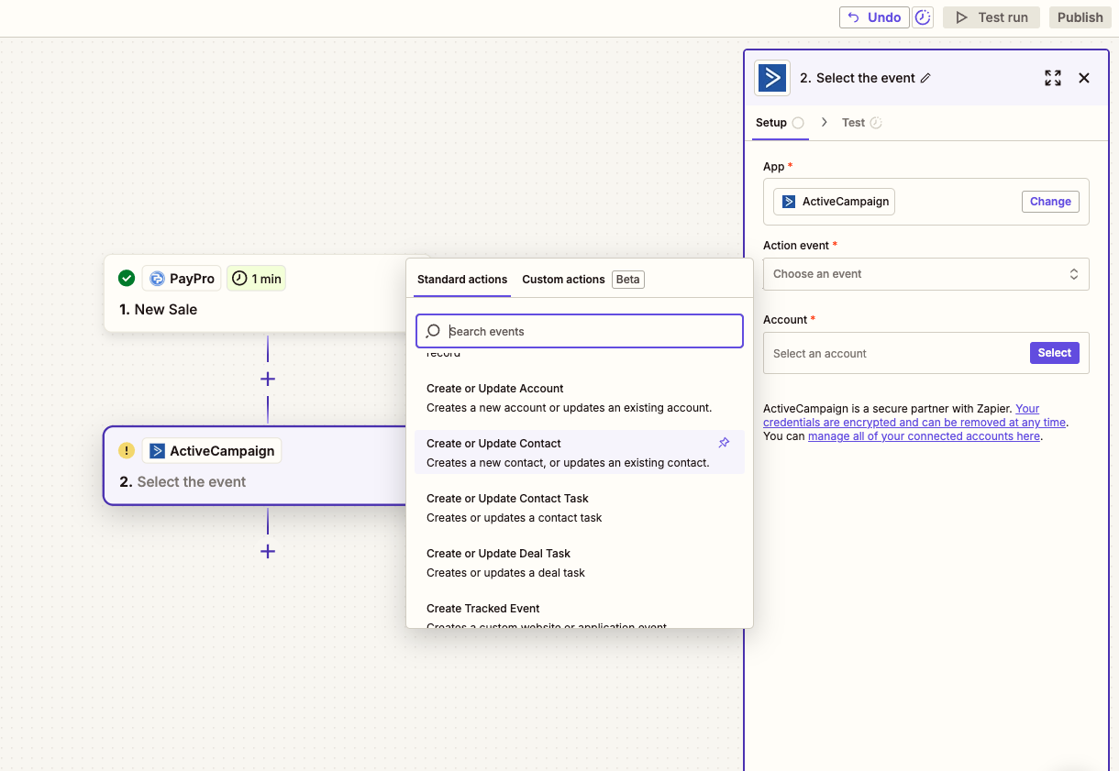Change the selected app
Viewport: 1119px width, 771px height.
pyautogui.click(x=1050, y=202)
